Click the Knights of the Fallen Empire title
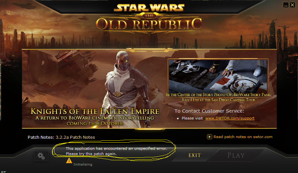298x173 pixels. pos(95,111)
